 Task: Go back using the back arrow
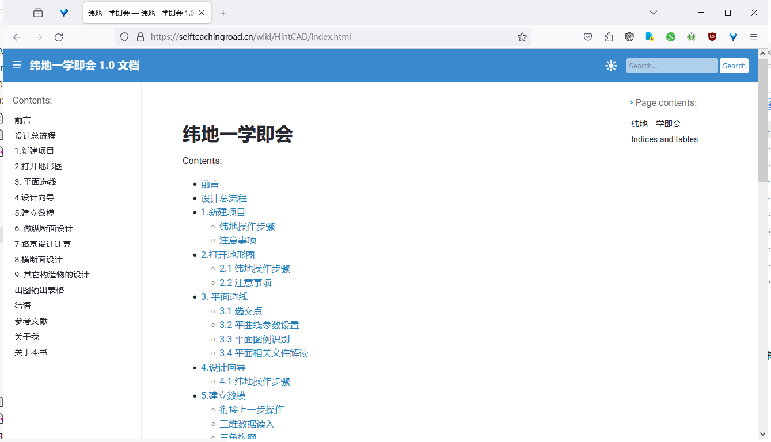17,37
